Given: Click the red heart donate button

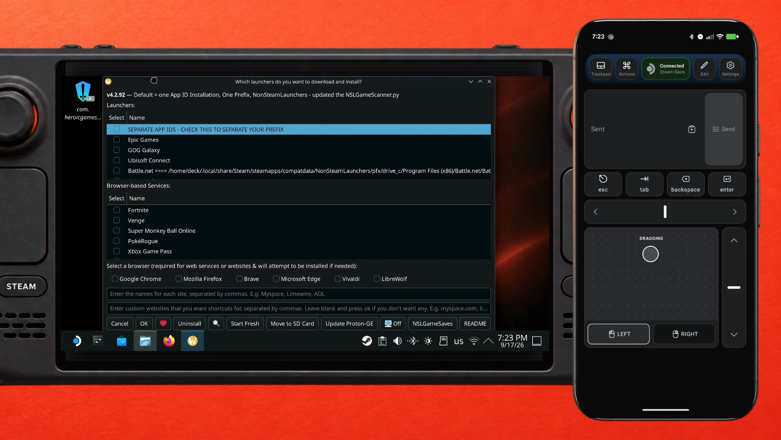Looking at the screenshot, I should pyautogui.click(x=163, y=323).
